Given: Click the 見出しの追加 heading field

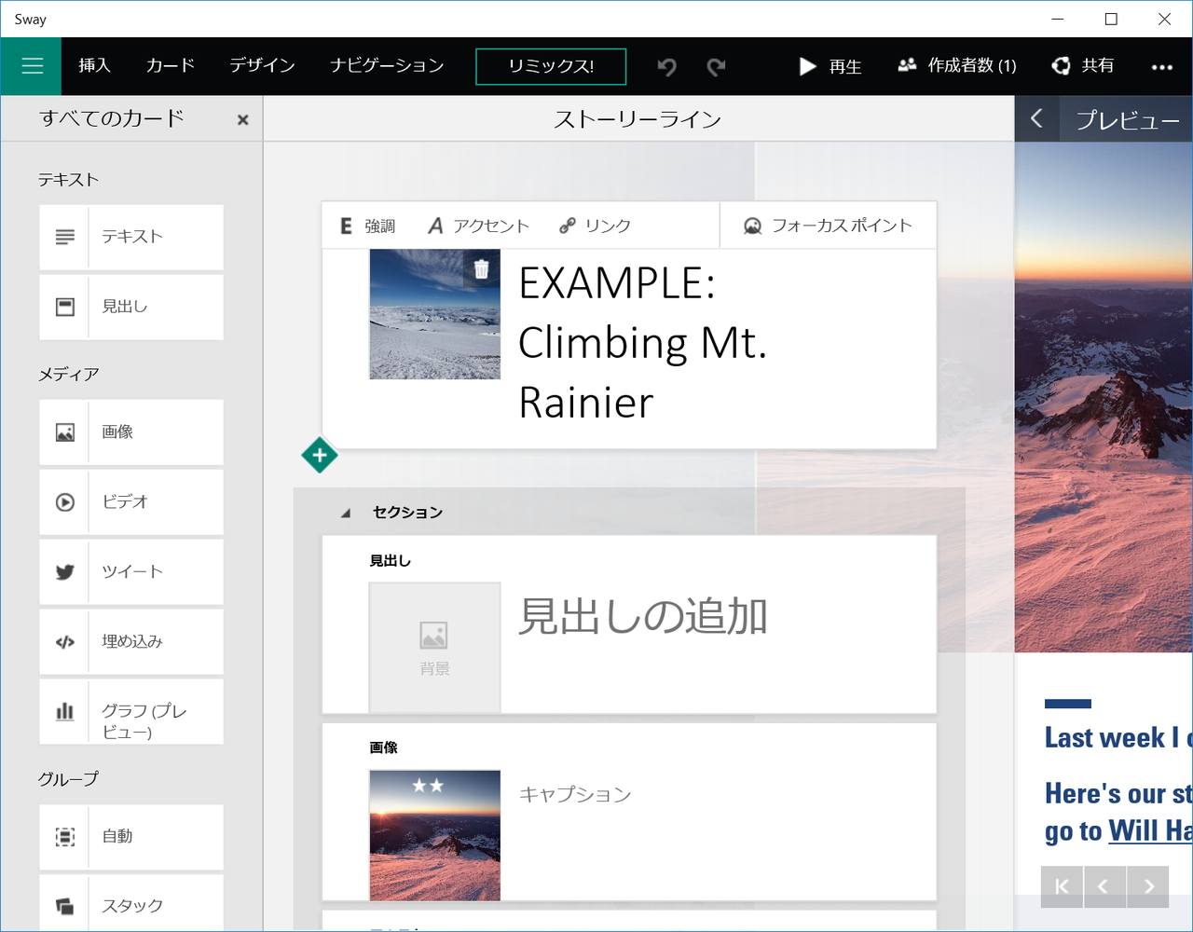Looking at the screenshot, I should pyautogui.click(x=643, y=616).
